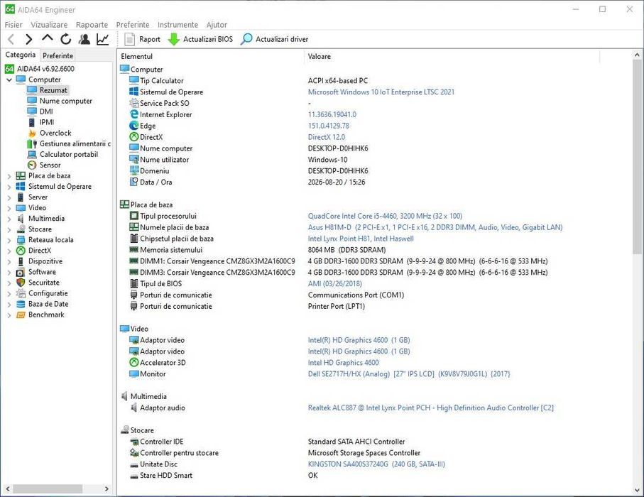Click the battery icon for Gestiunea alimentarii

32,143
